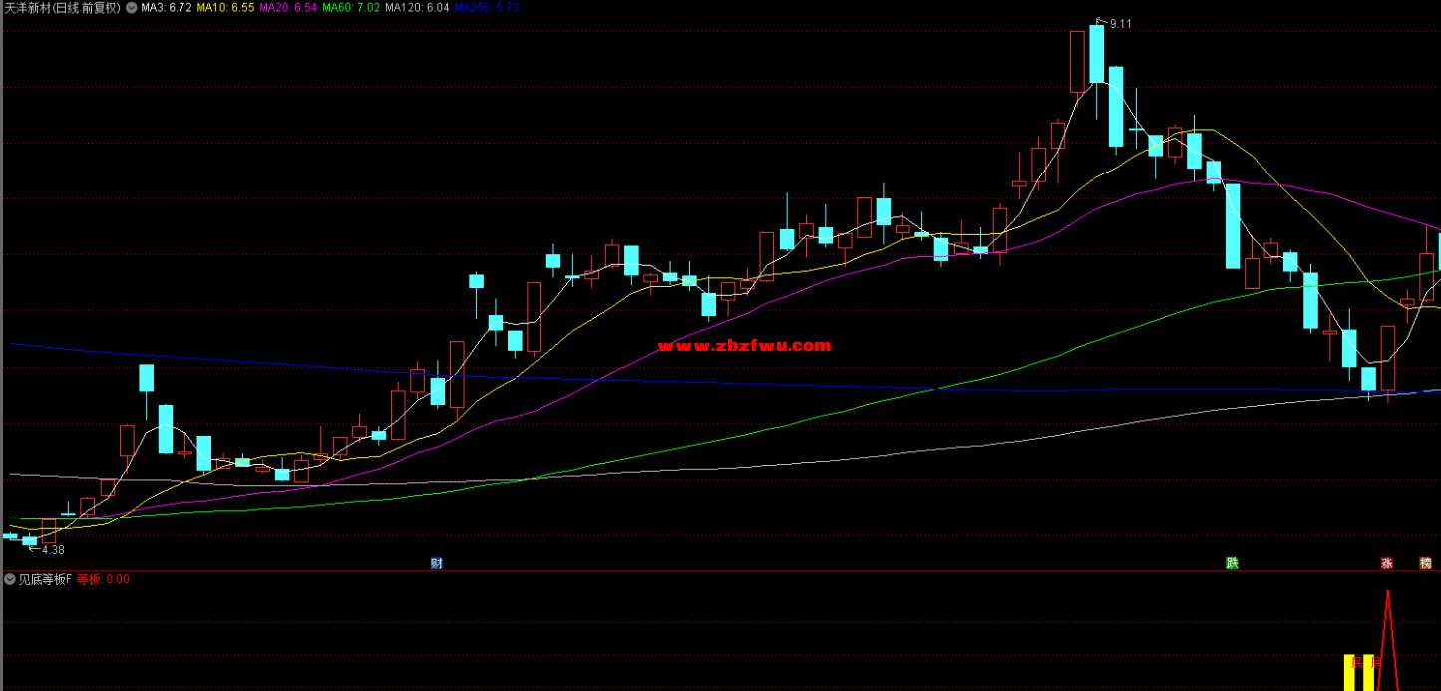Click the 榜 ranking event marker
This screenshot has height=691, width=1441.
1426,563
